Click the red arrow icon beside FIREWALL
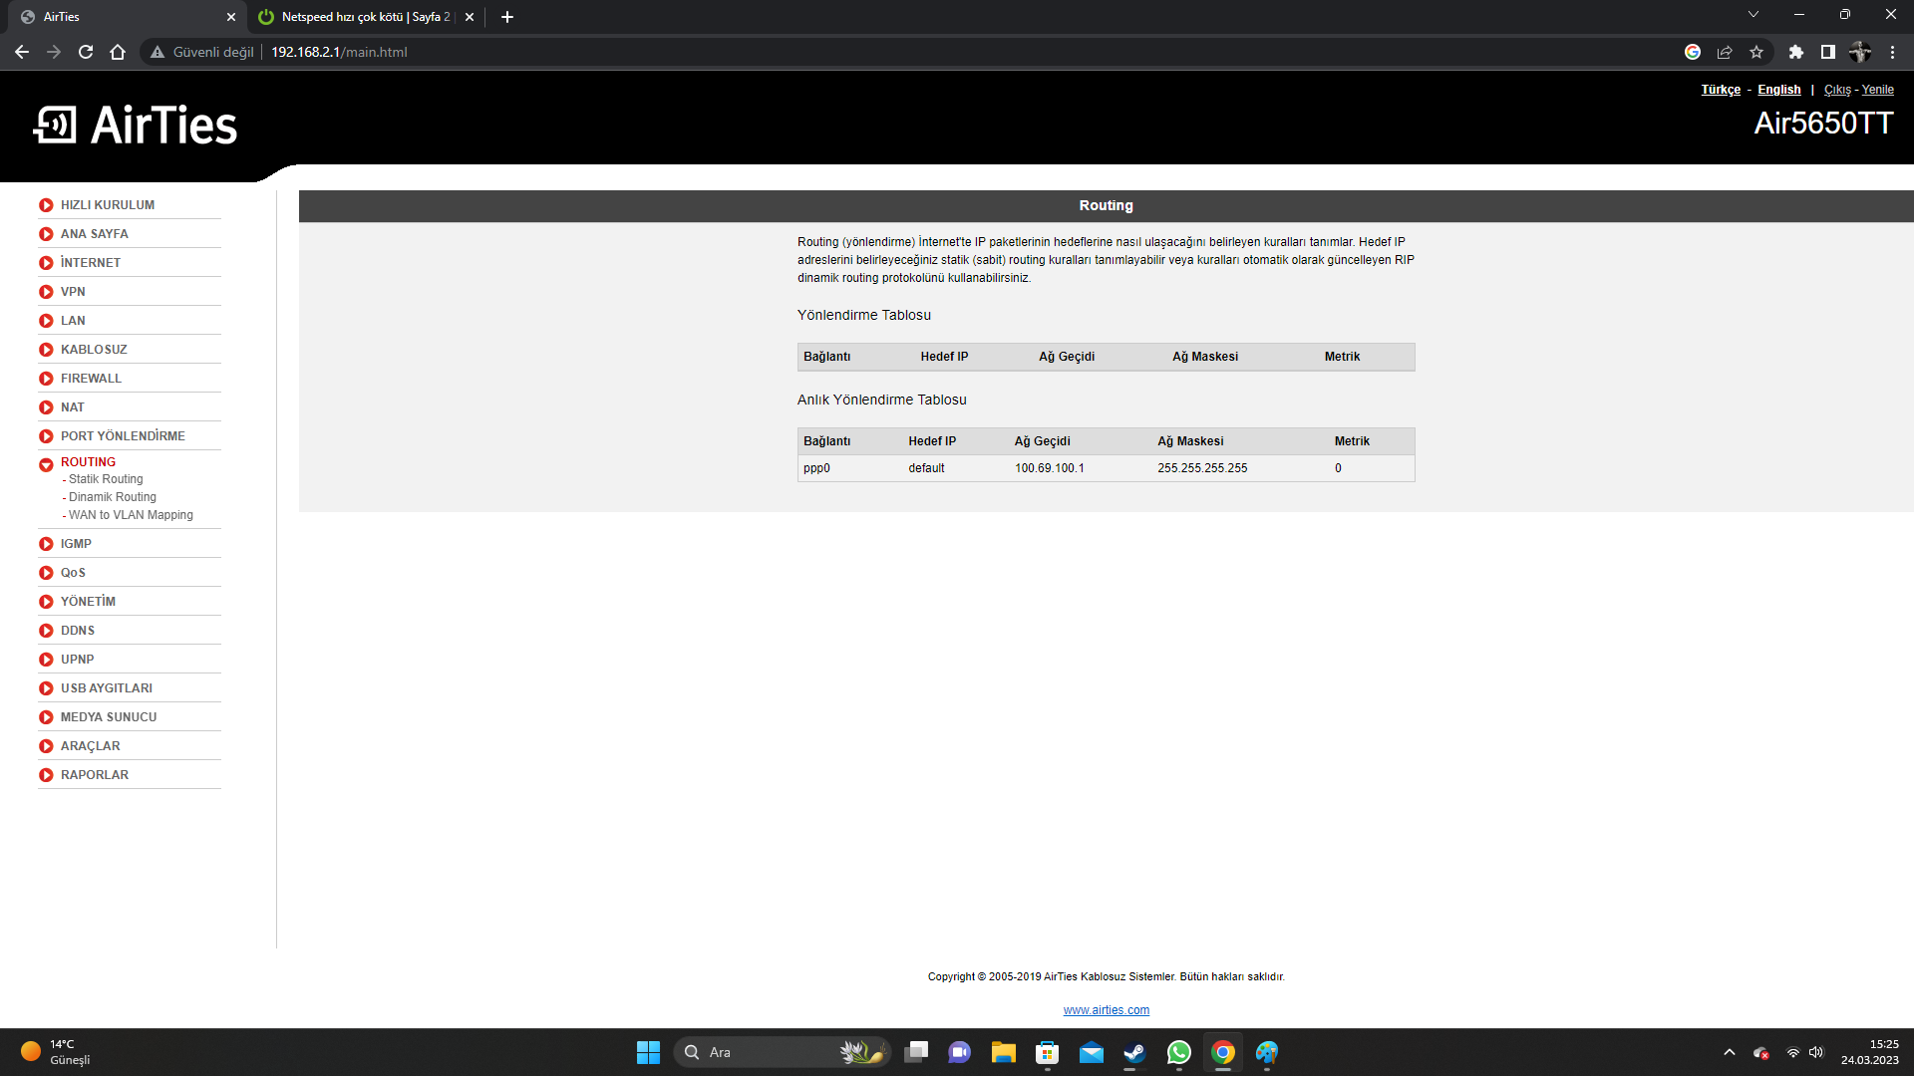This screenshot has width=1914, height=1076. coord(46,379)
